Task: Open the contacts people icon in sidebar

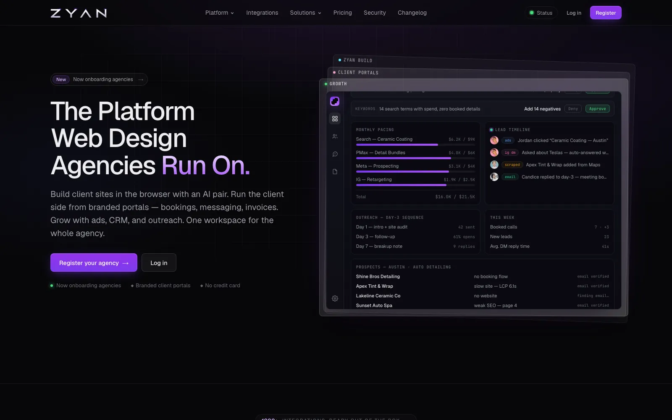Action: 335,136
